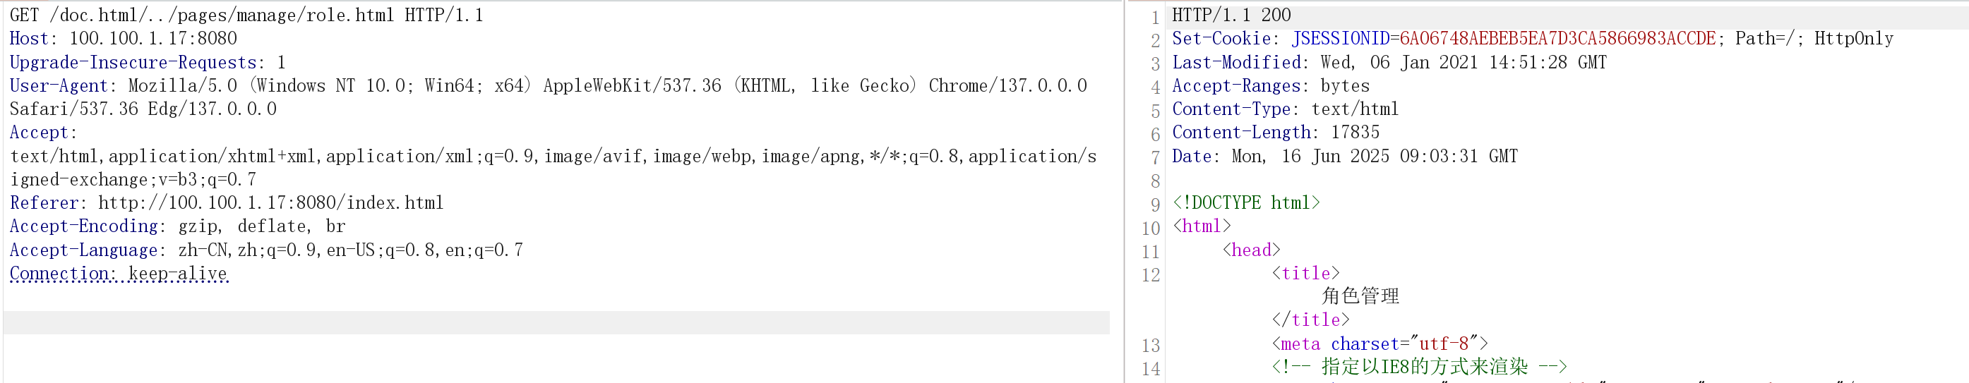Viewport: 1969px width, 383px height.
Task: Click the Connection keep-alive header
Action: 119,274
